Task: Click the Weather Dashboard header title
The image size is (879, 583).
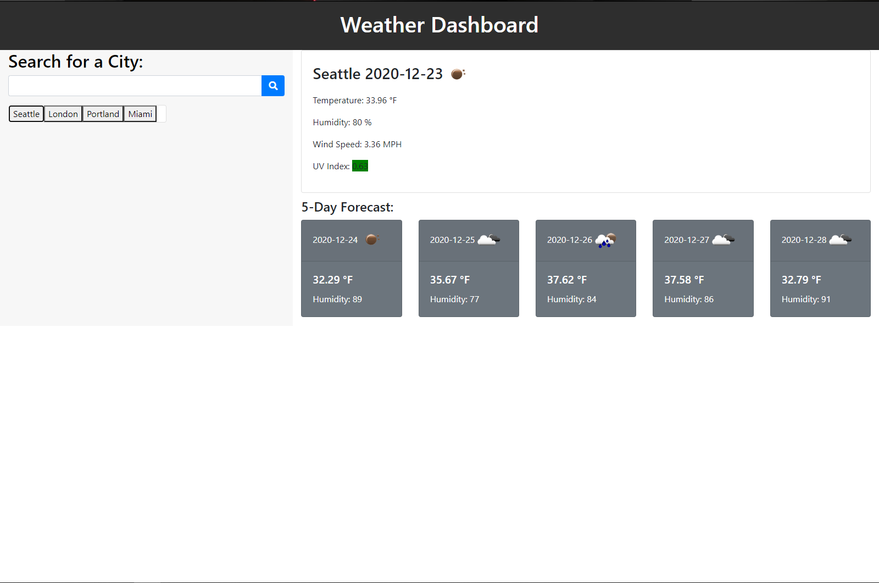Action: click(x=439, y=25)
